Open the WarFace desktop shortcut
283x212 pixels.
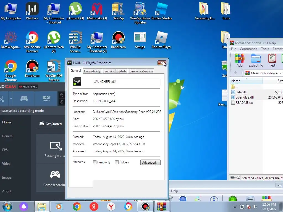(32, 11)
